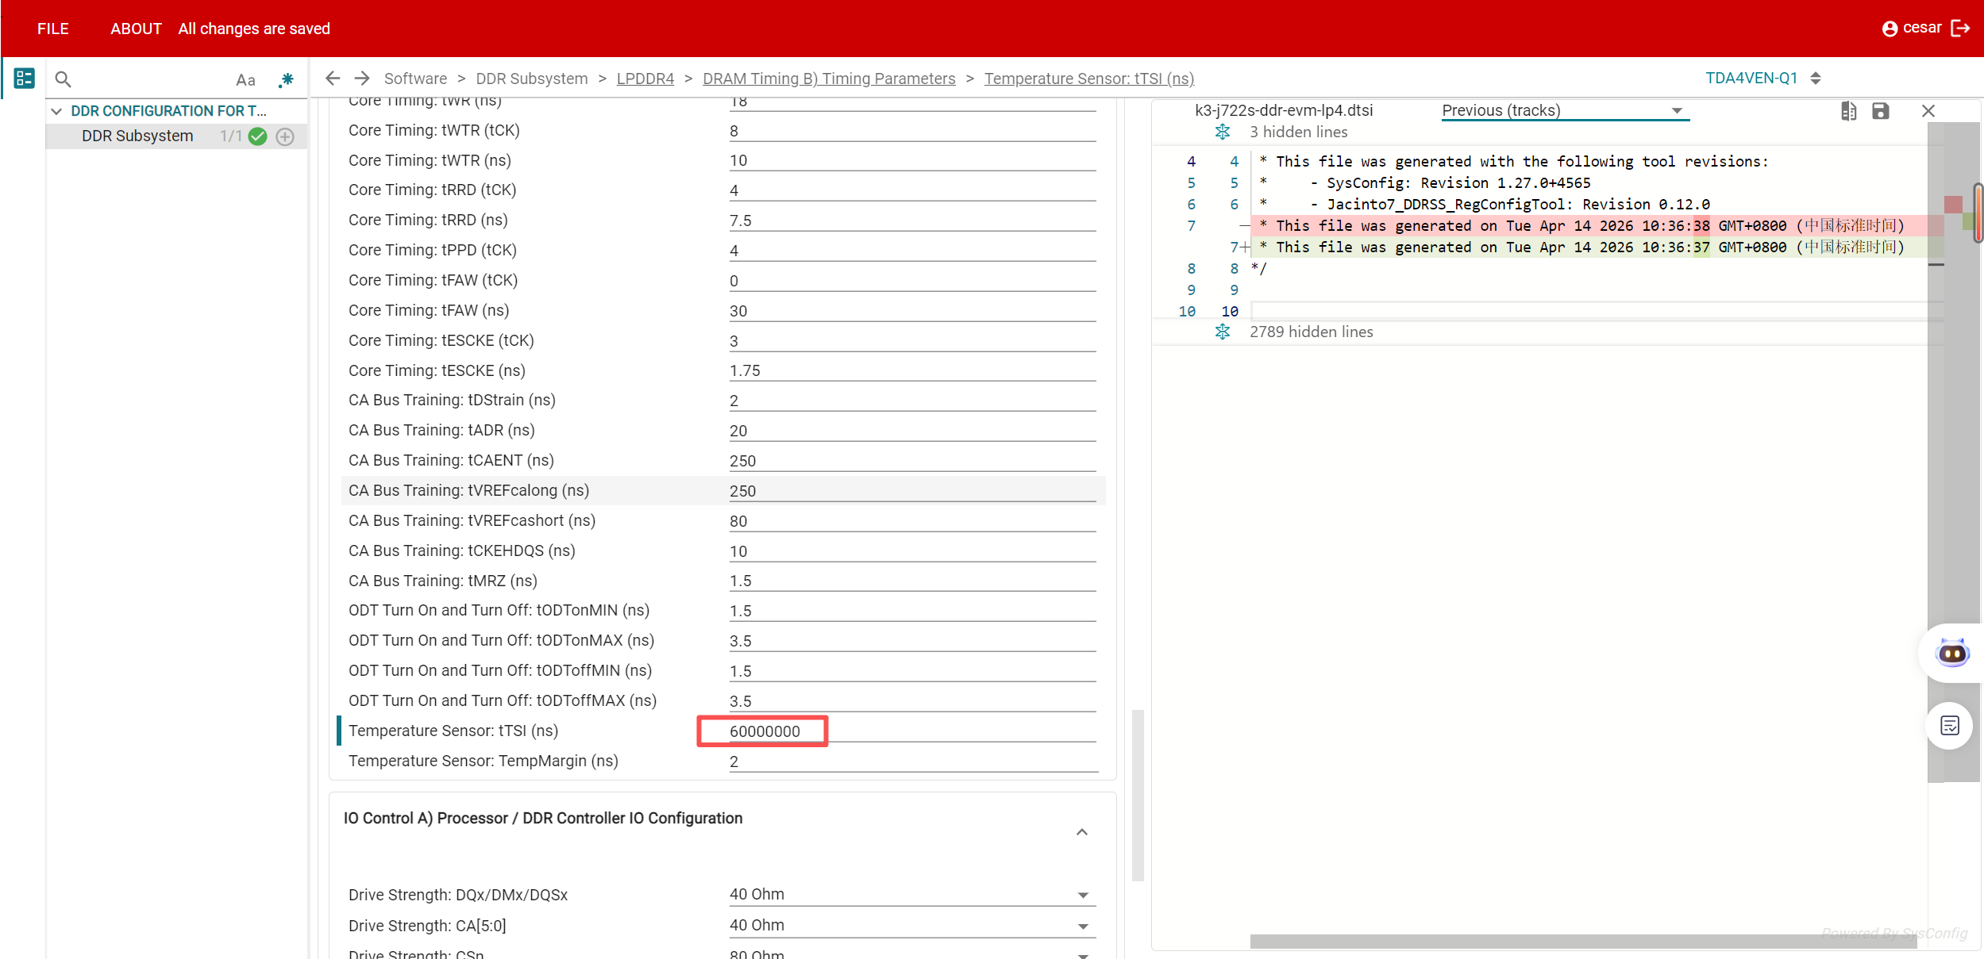Go forward with the right arrow

tap(362, 79)
